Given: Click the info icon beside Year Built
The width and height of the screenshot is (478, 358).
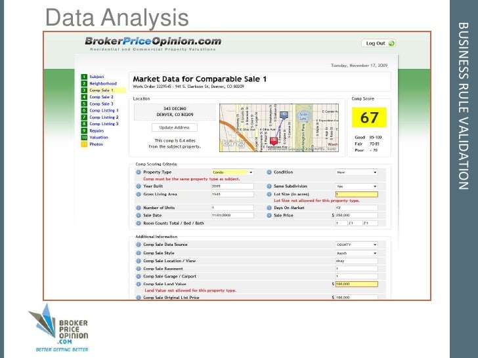Looking at the screenshot, I should [x=139, y=186].
